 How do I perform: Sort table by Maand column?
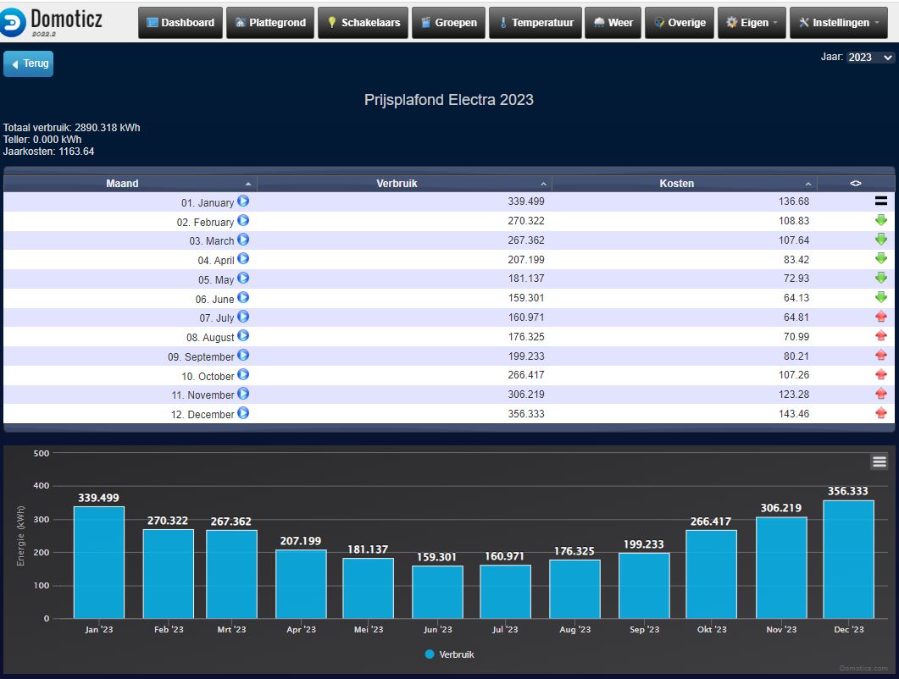pos(130,184)
